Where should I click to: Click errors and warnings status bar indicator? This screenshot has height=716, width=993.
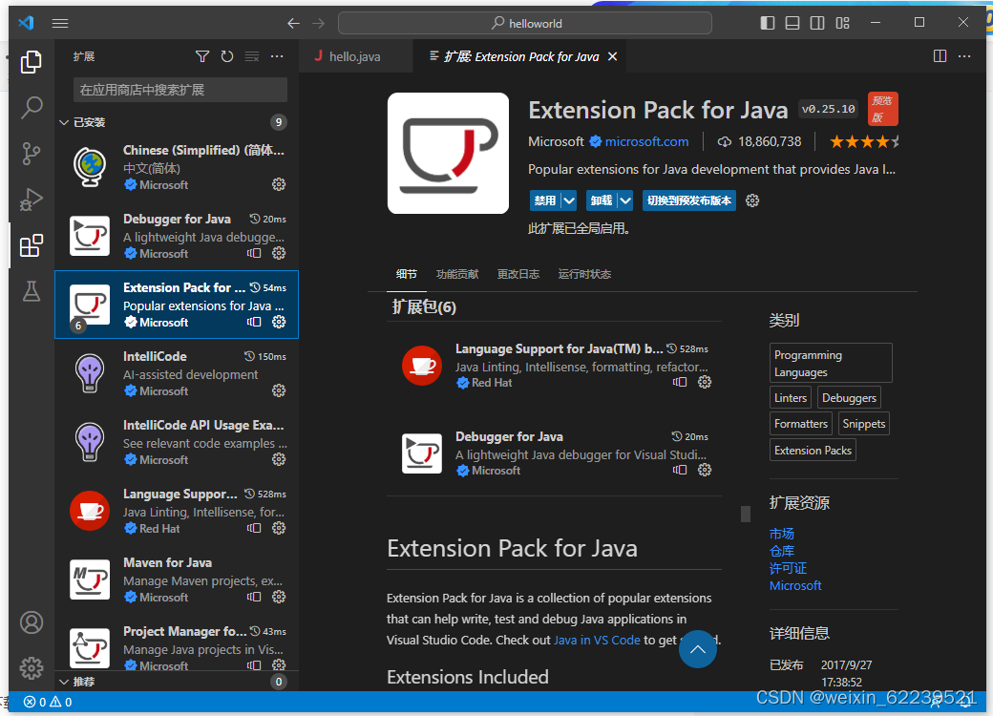[48, 702]
